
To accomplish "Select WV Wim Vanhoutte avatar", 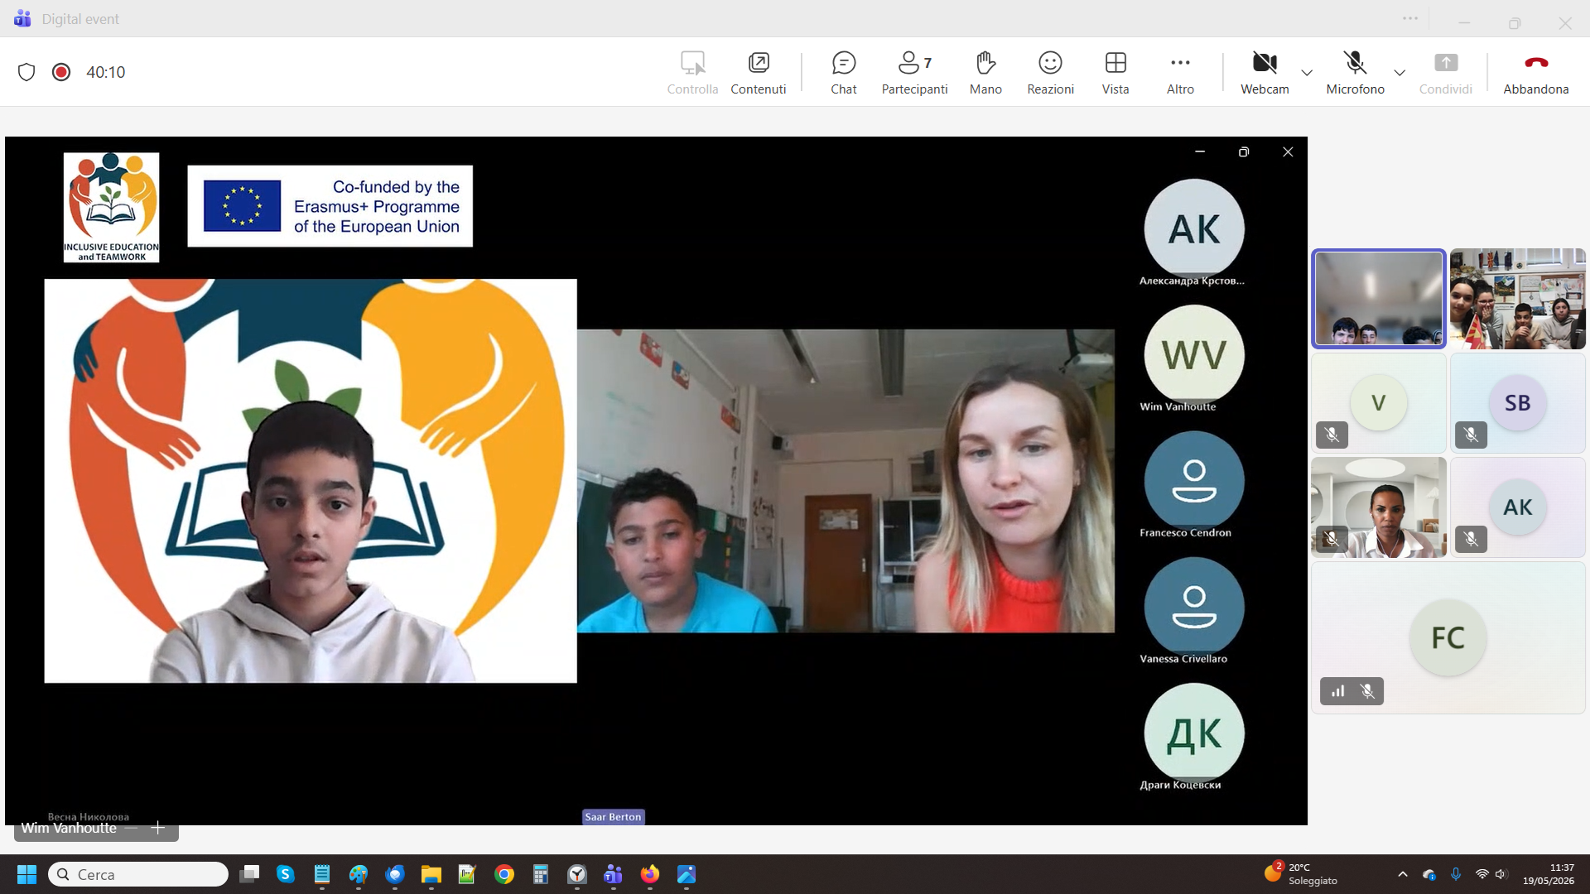I will pyautogui.click(x=1193, y=354).
